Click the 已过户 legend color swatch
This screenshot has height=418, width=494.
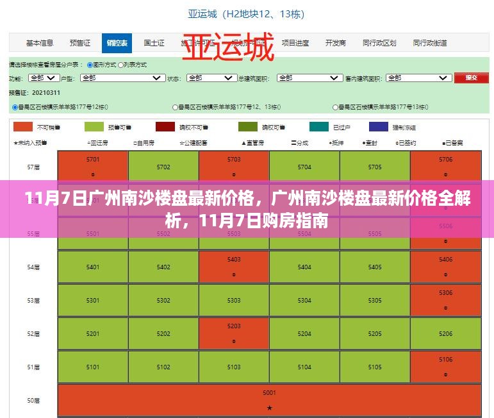point(319,127)
